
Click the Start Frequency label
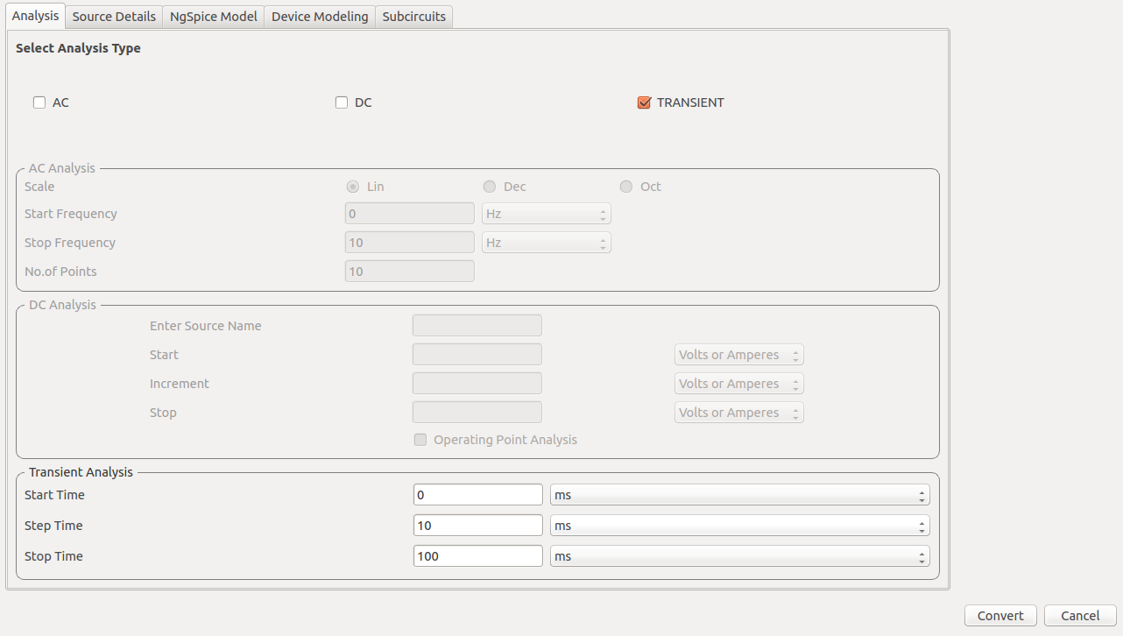pyautogui.click(x=71, y=214)
